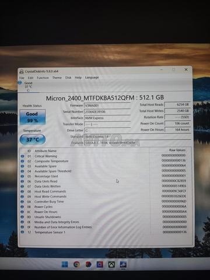210x280 pixels.
Task: Click the Serial Number field
Action: pyautogui.click(x=107, y=111)
